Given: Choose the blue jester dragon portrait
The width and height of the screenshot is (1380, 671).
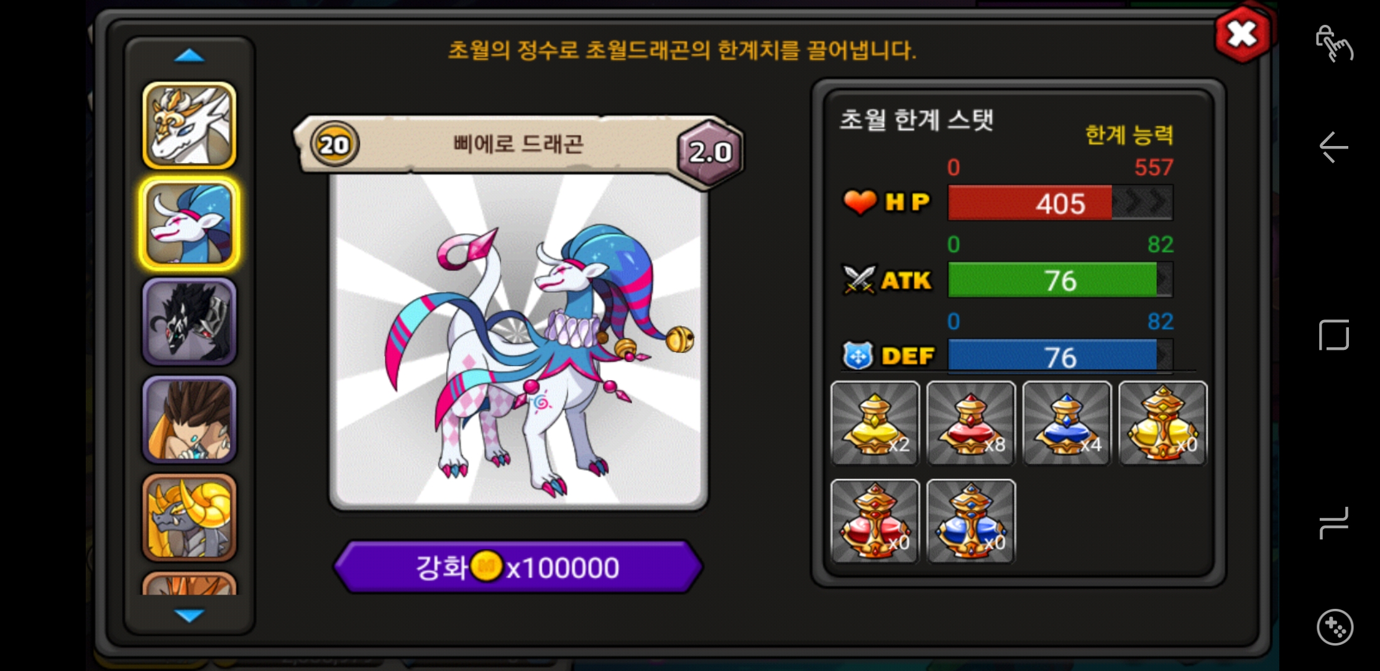Looking at the screenshot, I should [x=190, y=224].
